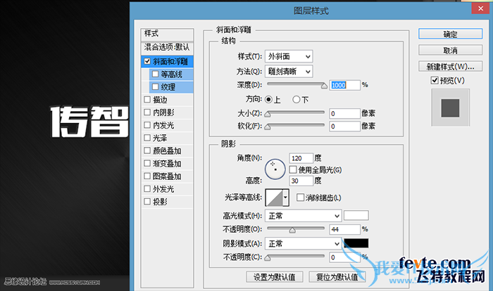Check 使用全局光(G) option
Screen dimensions: 493x291
click(x=293, y=170)
